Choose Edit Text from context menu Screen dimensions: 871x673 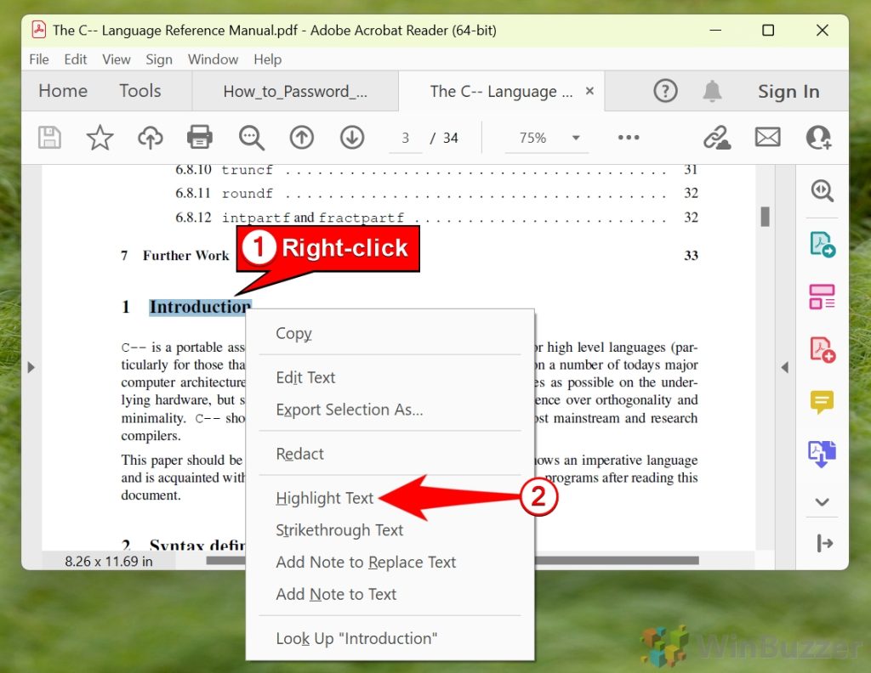390,377
